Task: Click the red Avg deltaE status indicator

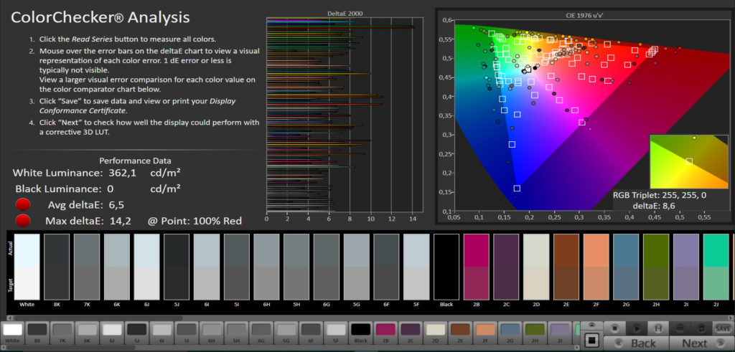Action: (x=22, y=204)
